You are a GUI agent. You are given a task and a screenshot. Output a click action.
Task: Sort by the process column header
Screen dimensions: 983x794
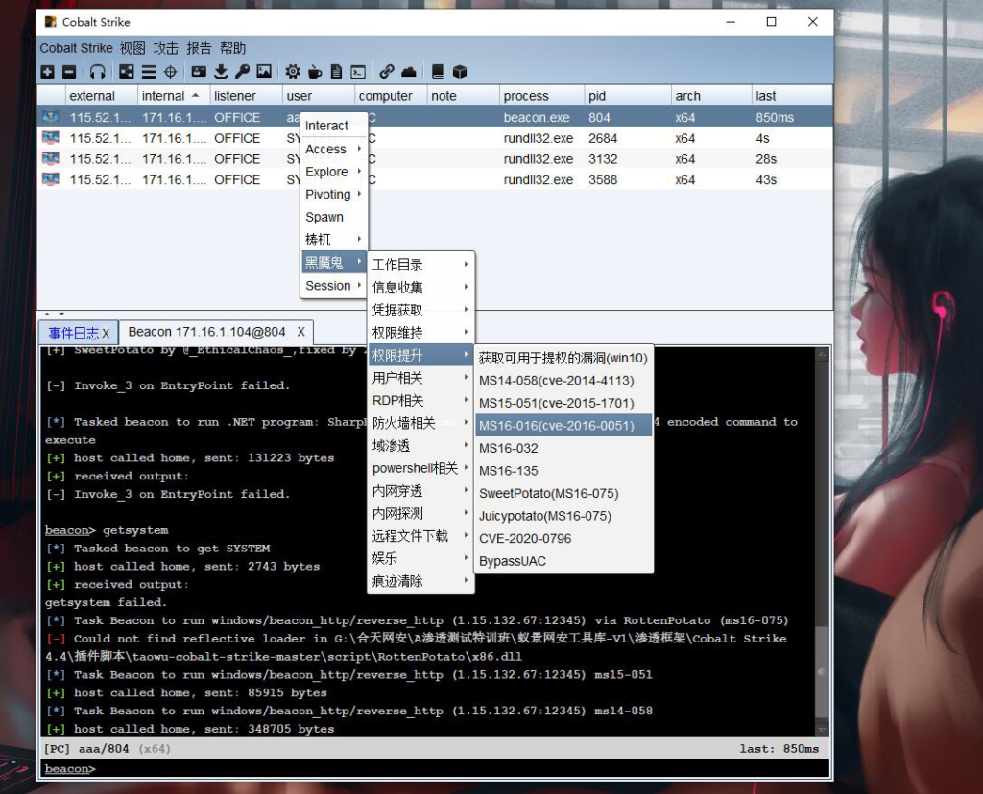[541, 95]
